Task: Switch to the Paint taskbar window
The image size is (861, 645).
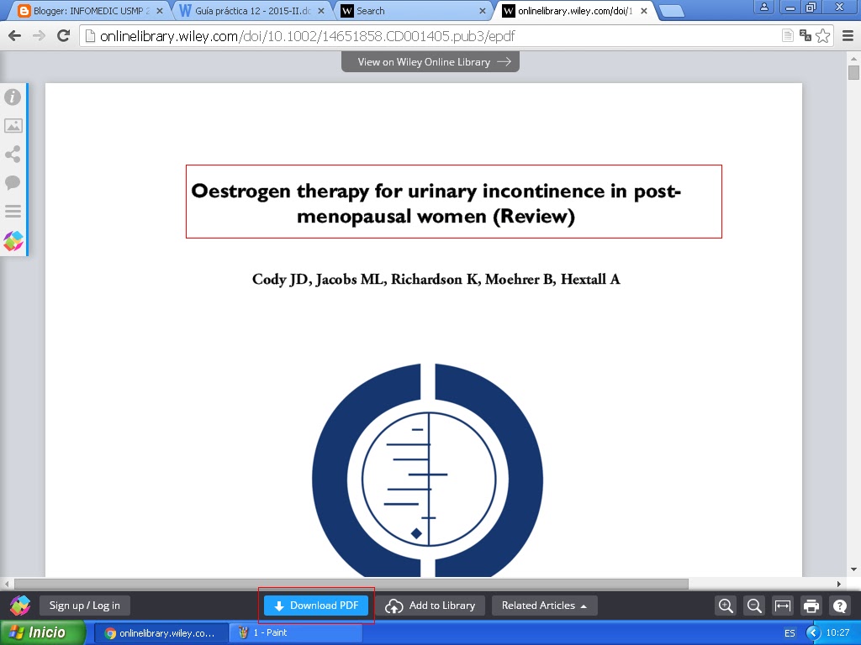Action: tap(295, 632)
